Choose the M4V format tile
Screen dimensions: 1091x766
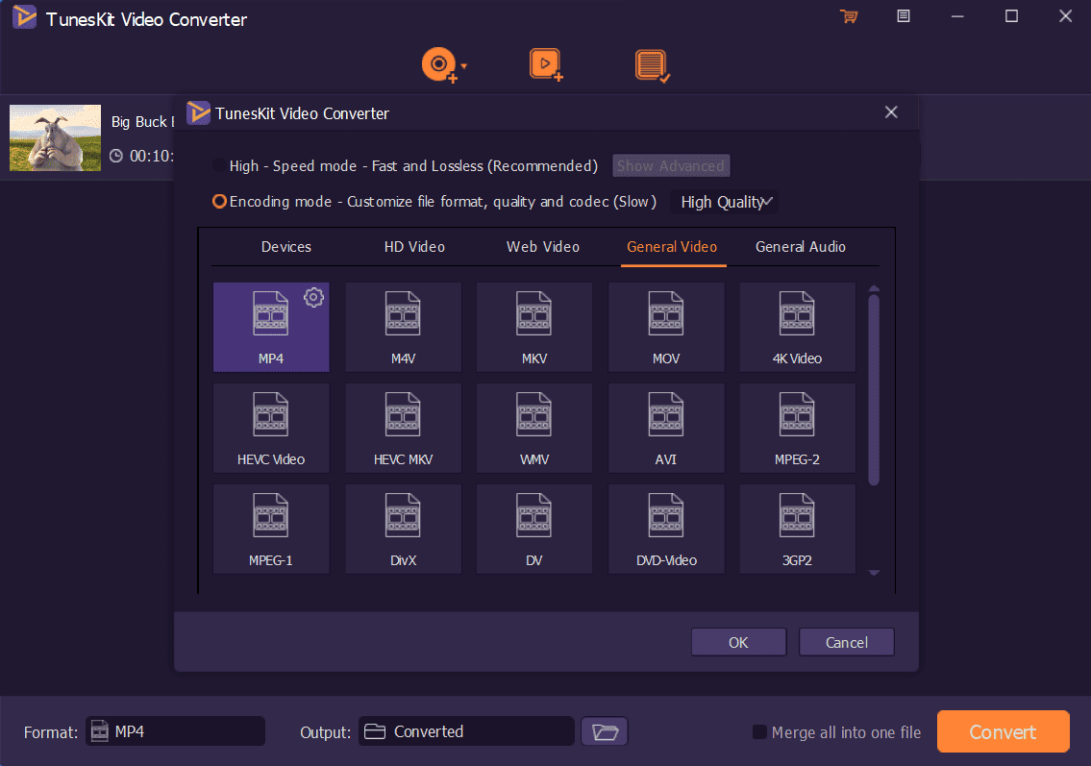[403, 327]
